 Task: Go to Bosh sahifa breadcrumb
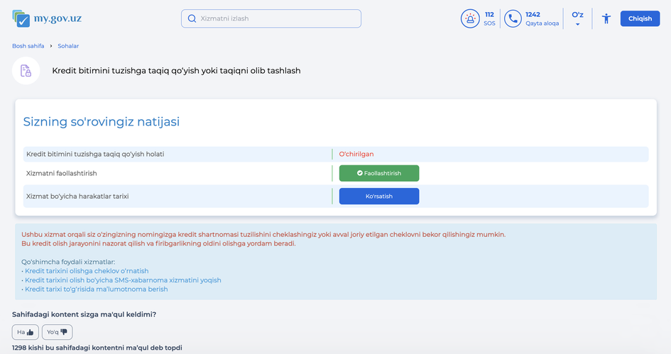(x=28, y=46)
